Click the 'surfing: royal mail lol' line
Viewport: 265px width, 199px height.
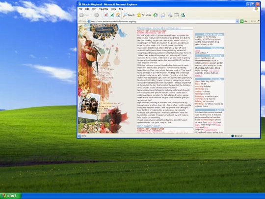(x=205, y=99)
